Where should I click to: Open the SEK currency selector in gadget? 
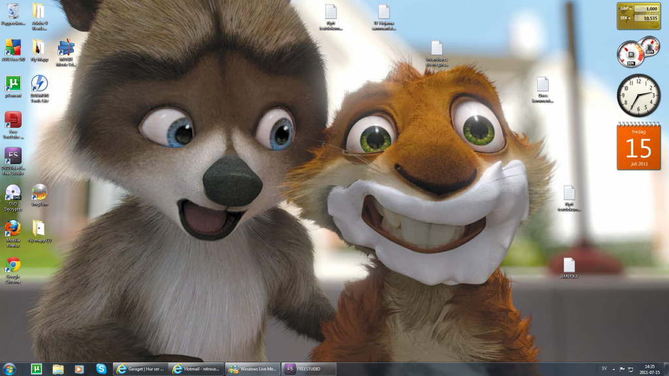click(x=628, y=18)
